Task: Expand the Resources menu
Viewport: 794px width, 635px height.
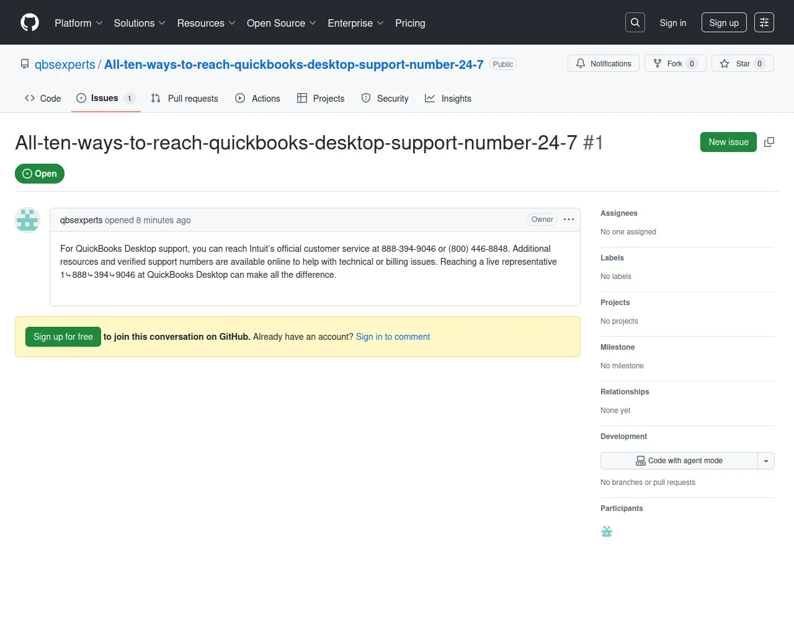Action: coord(207,23)
